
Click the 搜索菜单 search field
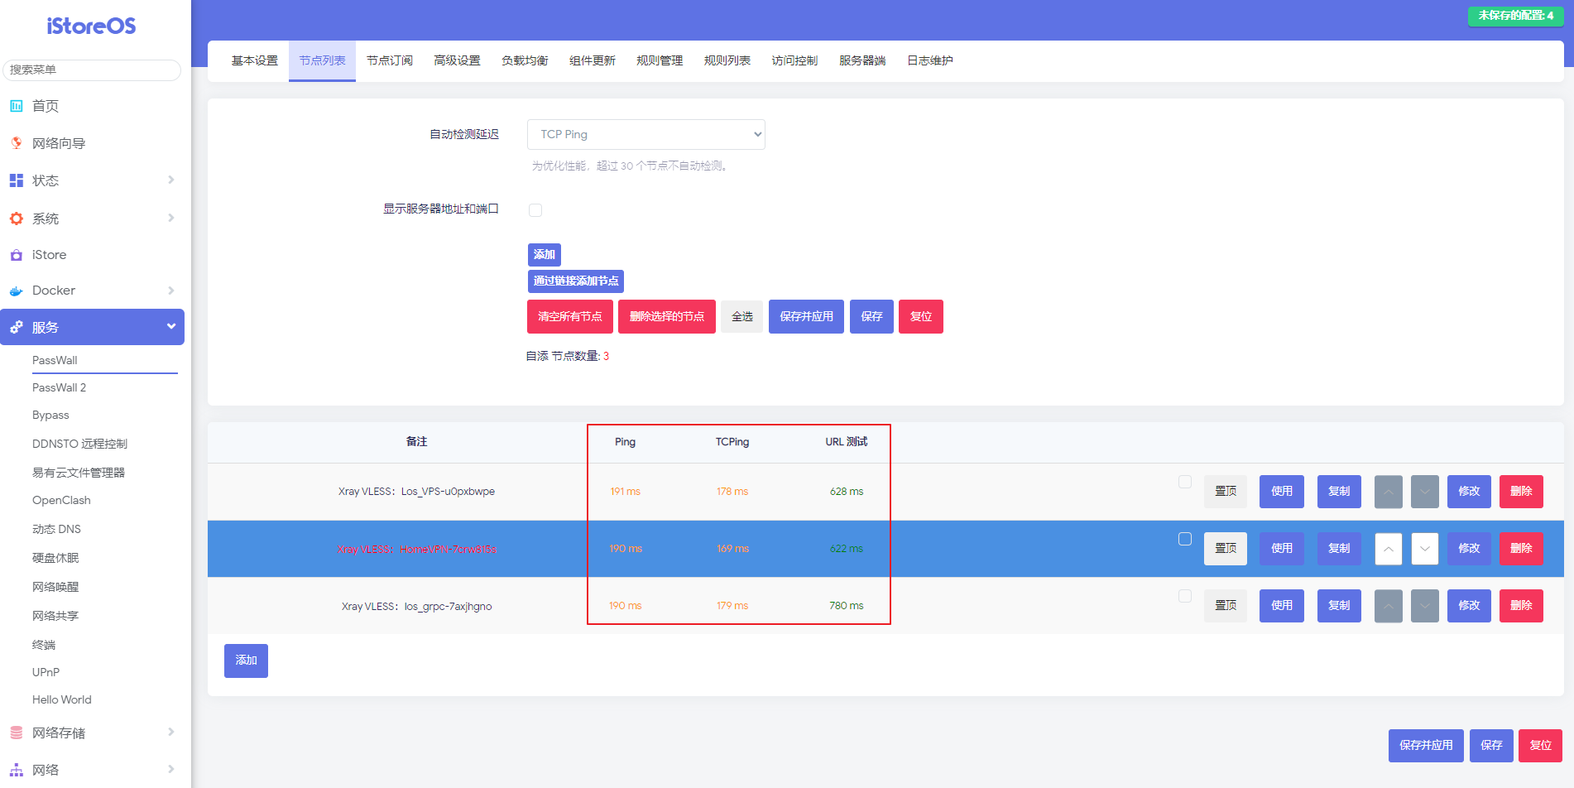91,70
